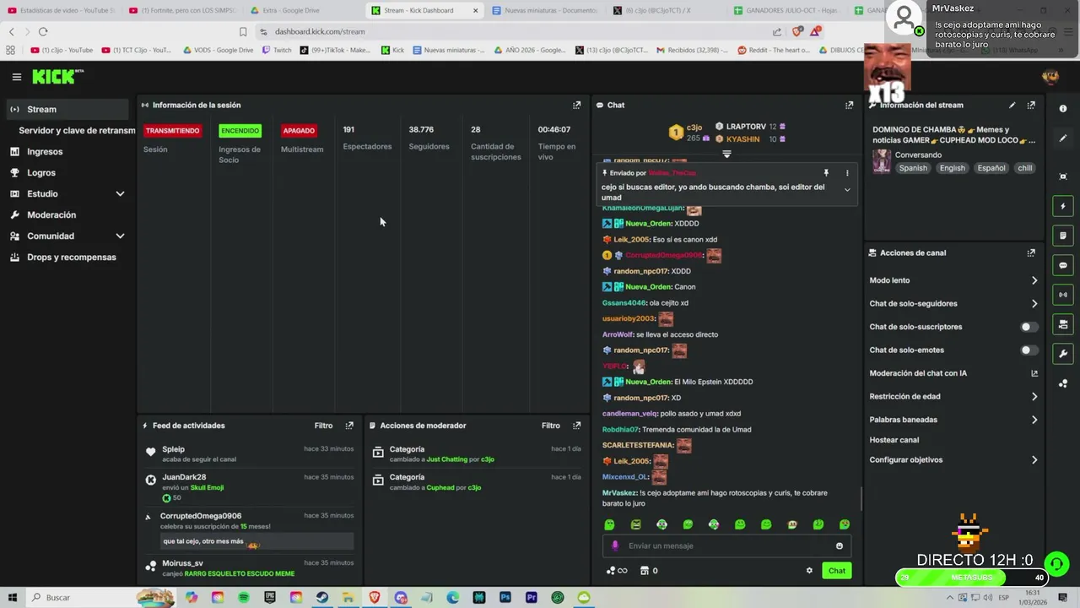
Task: Click the info icon in right sidebar
Action: point(1063,109)
